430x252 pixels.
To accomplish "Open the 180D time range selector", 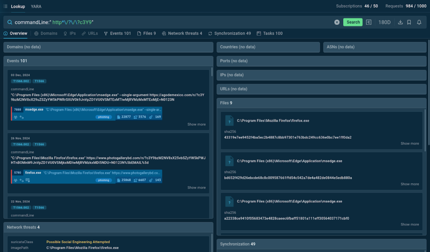I will [x=384, y=22].
